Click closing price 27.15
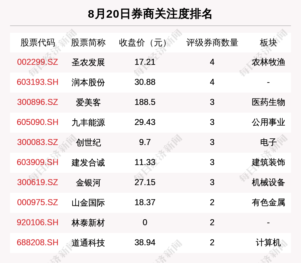 point(145,182)
